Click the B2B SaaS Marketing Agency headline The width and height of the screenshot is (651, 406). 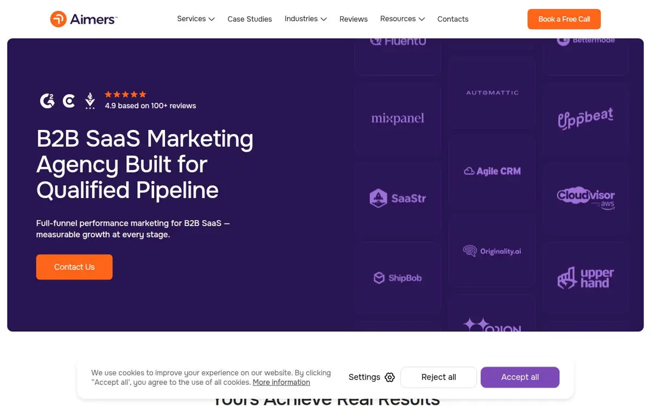(x=145, y=165)
